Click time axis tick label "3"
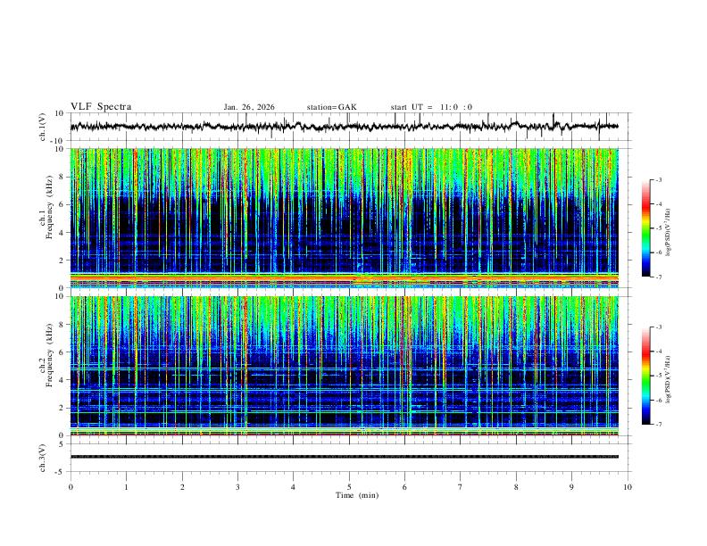The height and width of the screenshot is (546, 707). [x=237, y=487]
